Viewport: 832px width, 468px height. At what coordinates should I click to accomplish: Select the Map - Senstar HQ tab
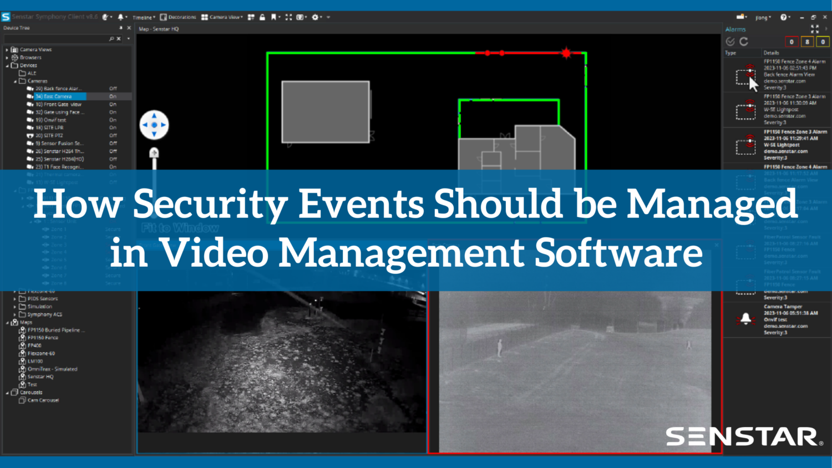point(158,29)
